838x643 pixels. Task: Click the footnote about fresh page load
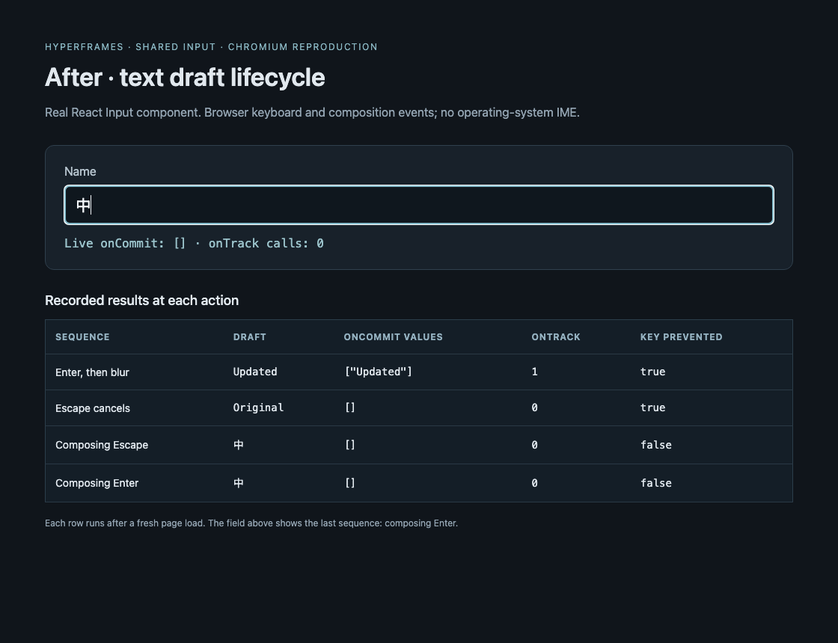(251, 523)
